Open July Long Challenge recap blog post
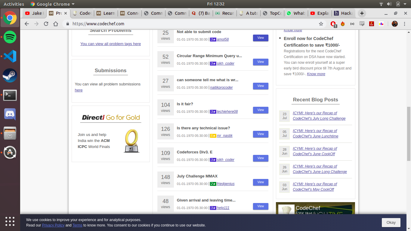The image size is (411, 231). [319, 116]
